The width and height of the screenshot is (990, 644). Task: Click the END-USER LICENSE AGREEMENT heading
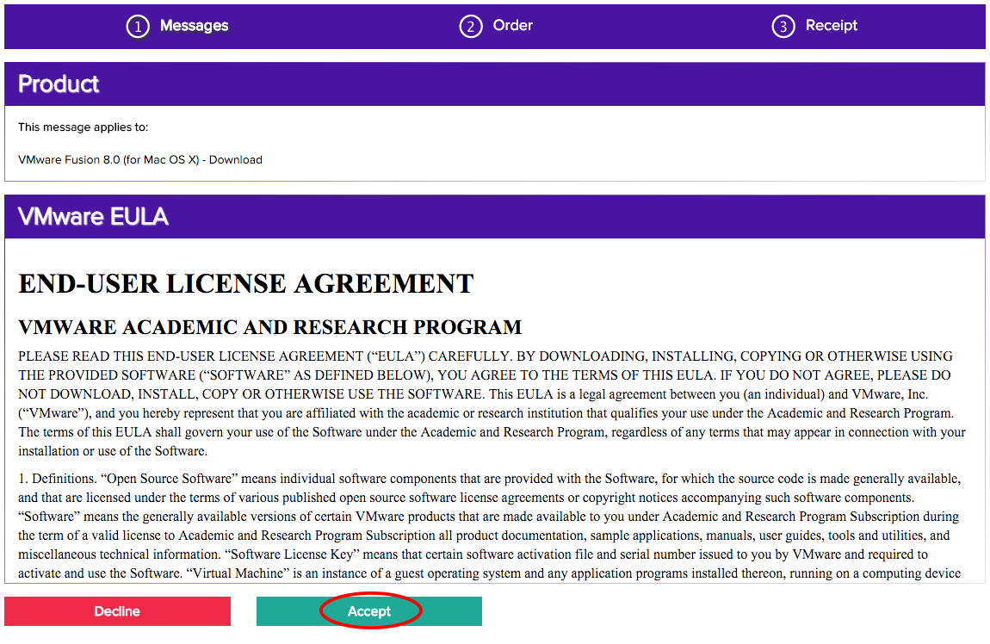pyautogui.click(x=245, y=283)
